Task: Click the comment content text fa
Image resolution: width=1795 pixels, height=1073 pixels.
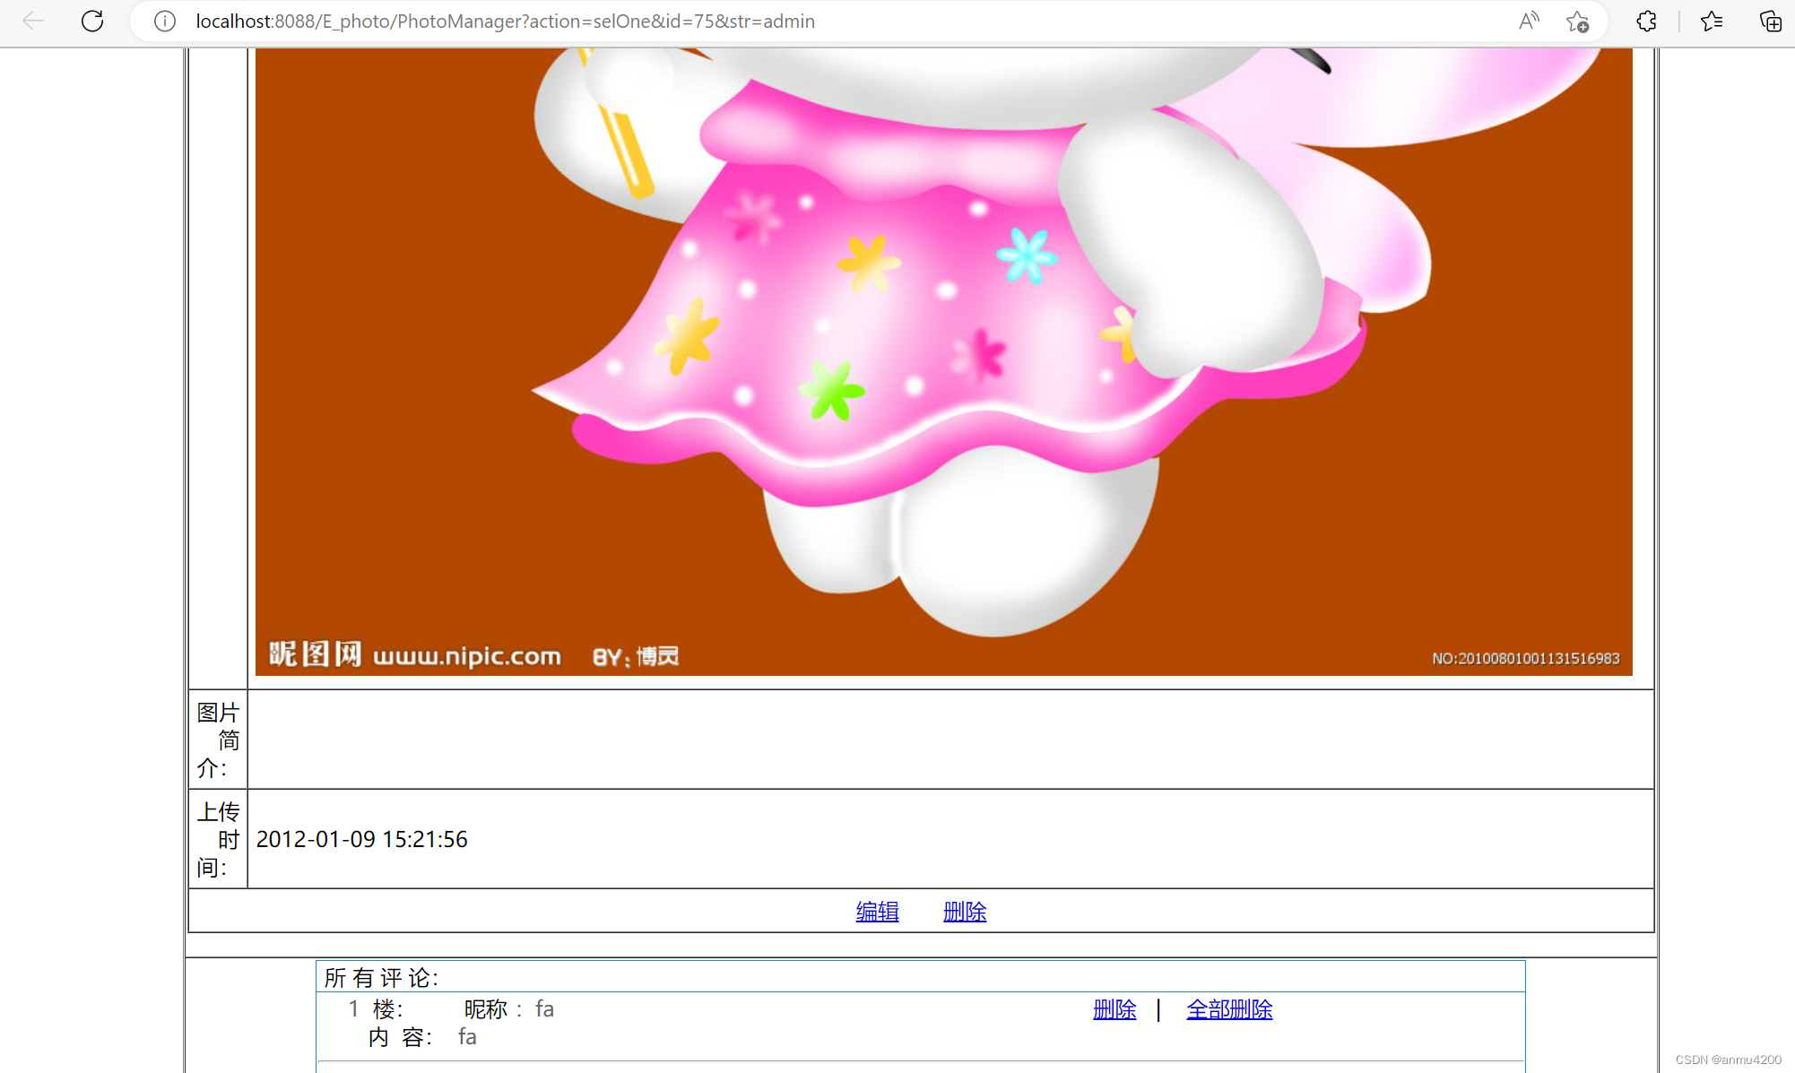Action: point(467,1037)
